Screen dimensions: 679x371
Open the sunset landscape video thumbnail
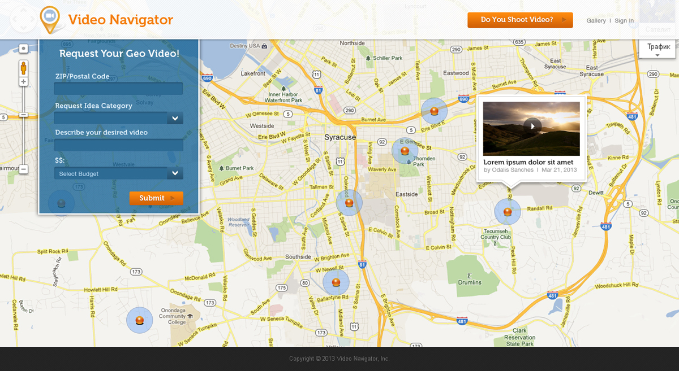click(531, 129)
